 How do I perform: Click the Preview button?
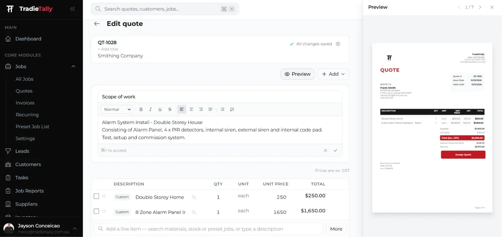point(297,74)
